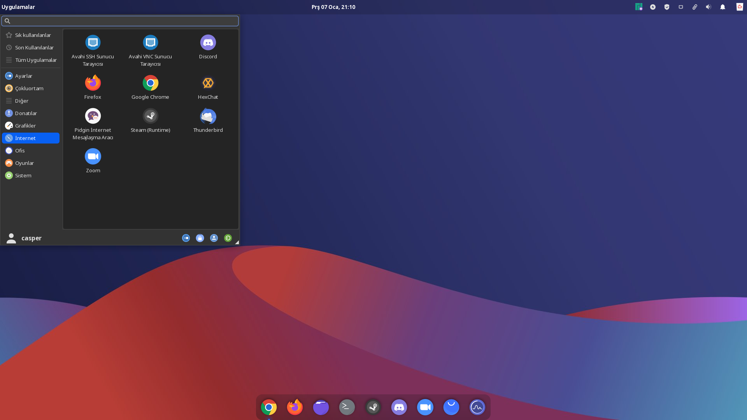The height and width of the screenshot is (420, 747).
Task: Open HexChat application icon
Action: [x=208, y=83]
